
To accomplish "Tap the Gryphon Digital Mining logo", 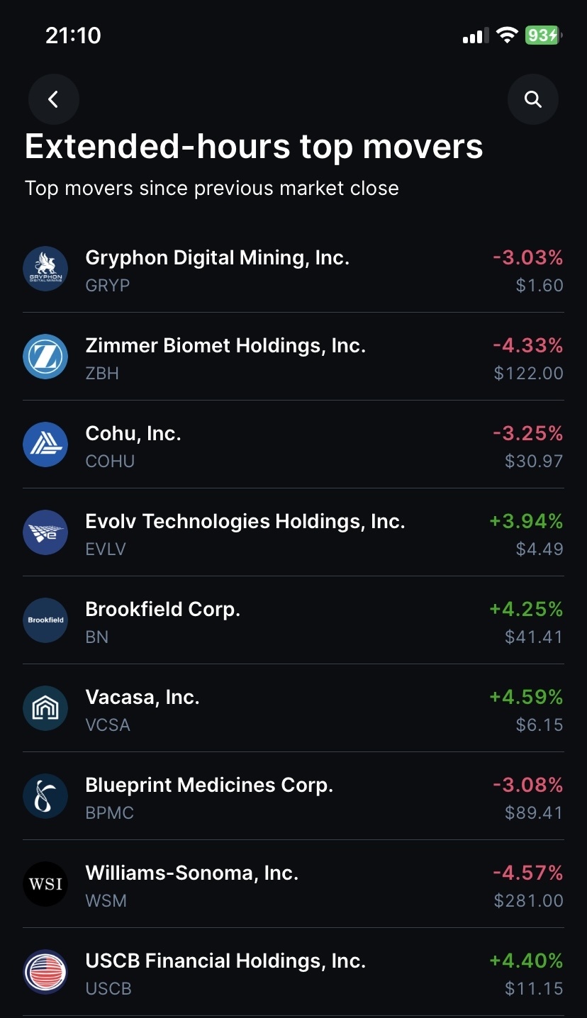I will pos(45,269).
